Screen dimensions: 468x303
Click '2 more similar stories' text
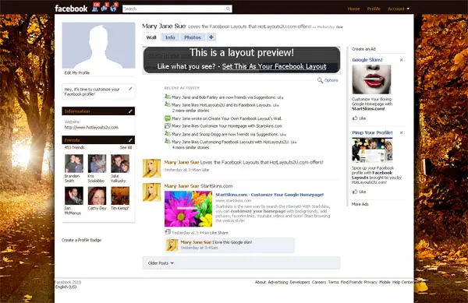(x=190, y=111)
